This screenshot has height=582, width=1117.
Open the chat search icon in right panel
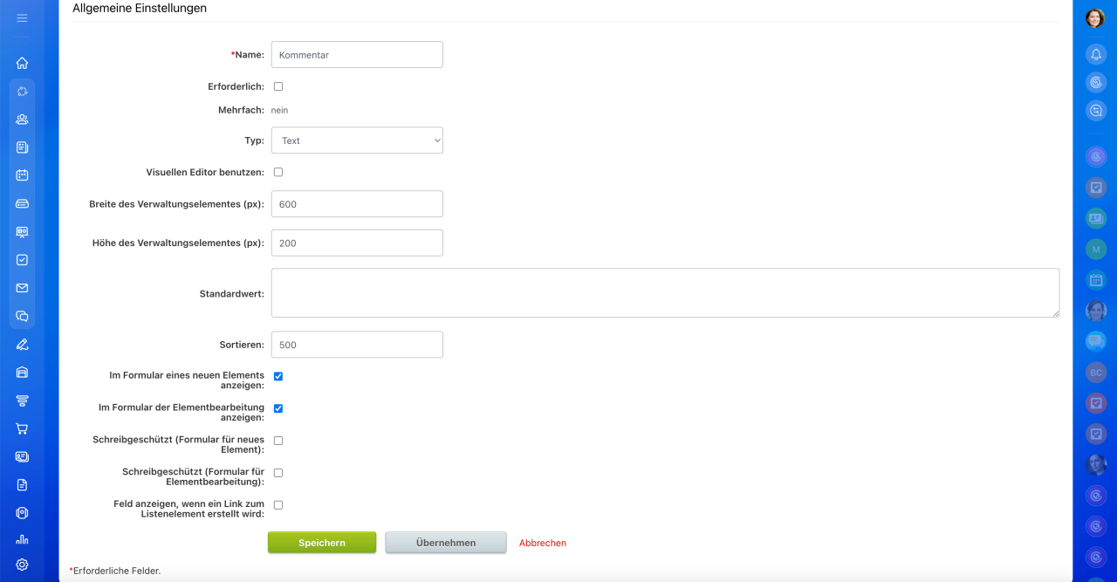1096,111
